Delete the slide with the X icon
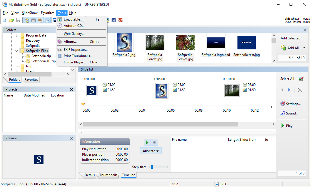Screen dimensions: 311x187 300,90
